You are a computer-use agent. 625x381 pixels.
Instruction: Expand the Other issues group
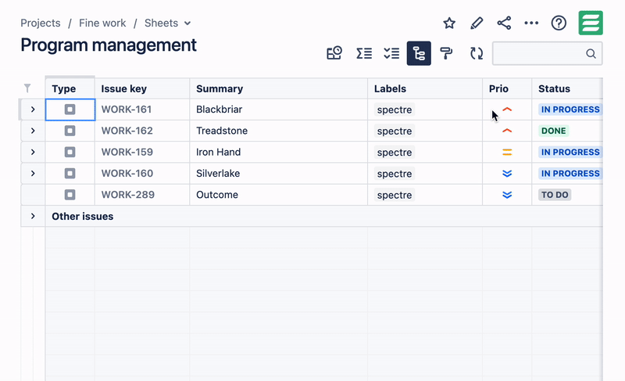[33, 216]
